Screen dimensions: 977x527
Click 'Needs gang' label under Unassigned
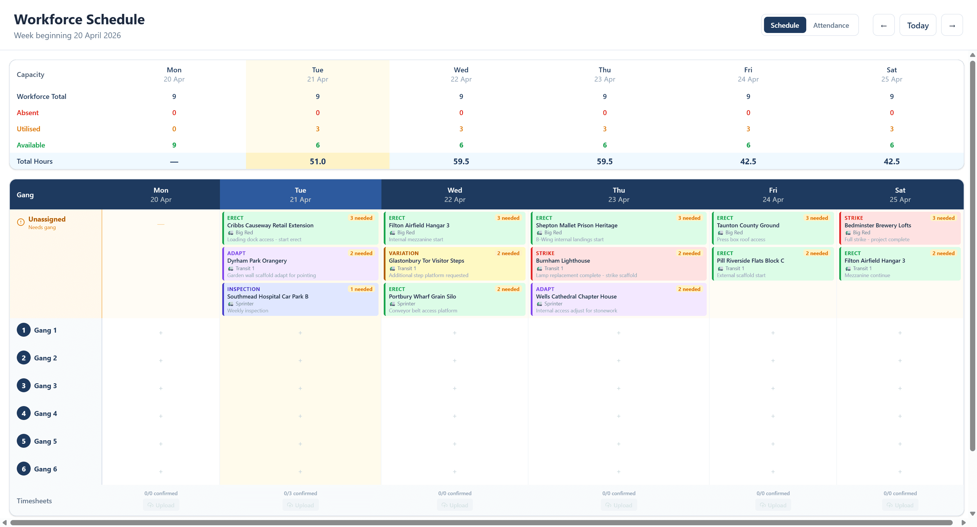point(42,227)
